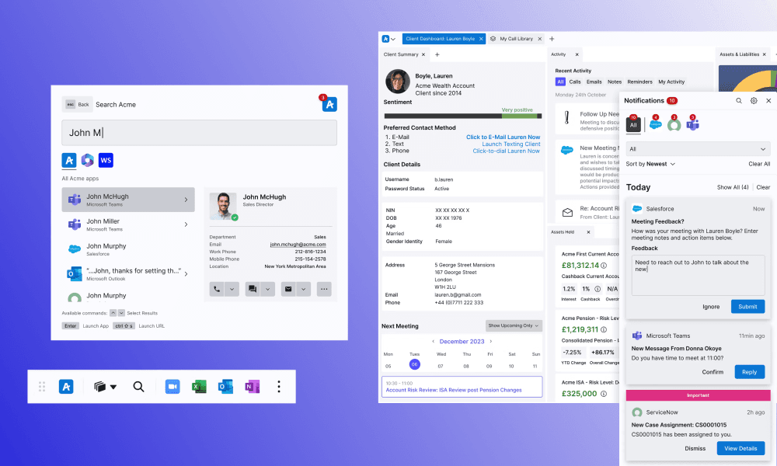Click the Acme notification badge icon in search window

click(x=329, y=104)
